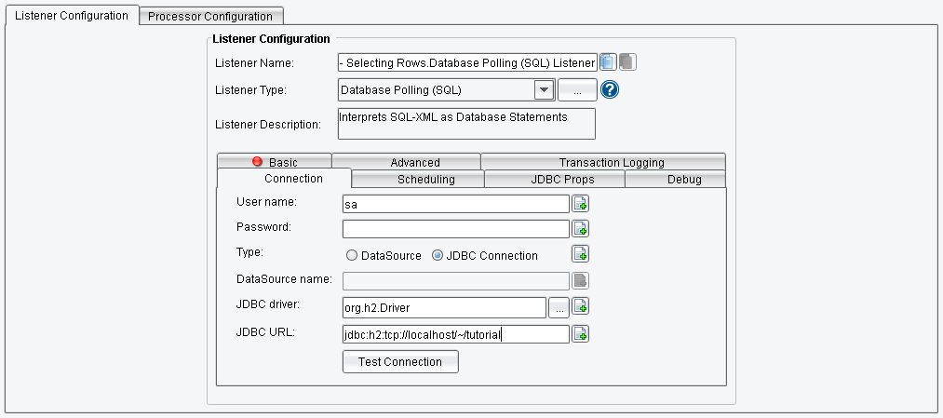Open the JDBC Props tab

[555, 180]
